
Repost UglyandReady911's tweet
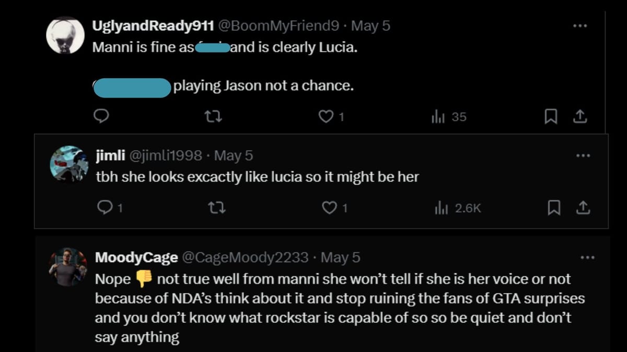pyautogui.click(x=214, y=117)
